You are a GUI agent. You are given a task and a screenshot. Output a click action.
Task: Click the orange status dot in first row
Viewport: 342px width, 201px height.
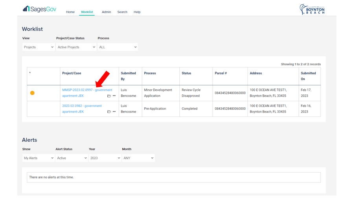pyautogui.click(x=32, y=93)
